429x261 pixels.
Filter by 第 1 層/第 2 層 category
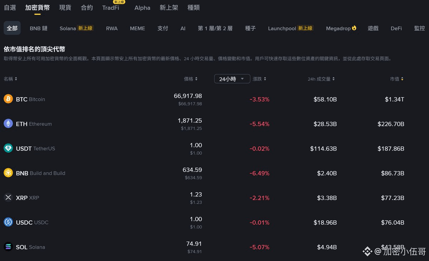coord(215,28)
